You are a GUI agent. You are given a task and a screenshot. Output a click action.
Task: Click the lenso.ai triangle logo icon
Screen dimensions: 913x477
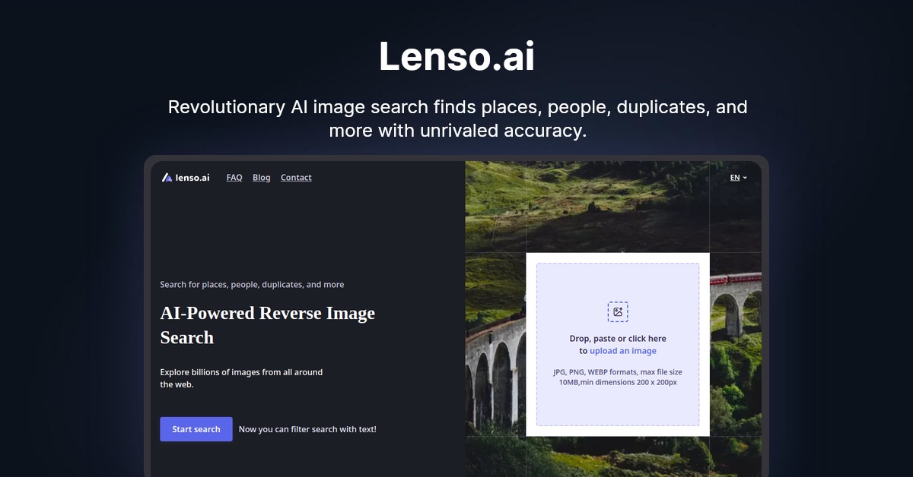coord(167,178)
